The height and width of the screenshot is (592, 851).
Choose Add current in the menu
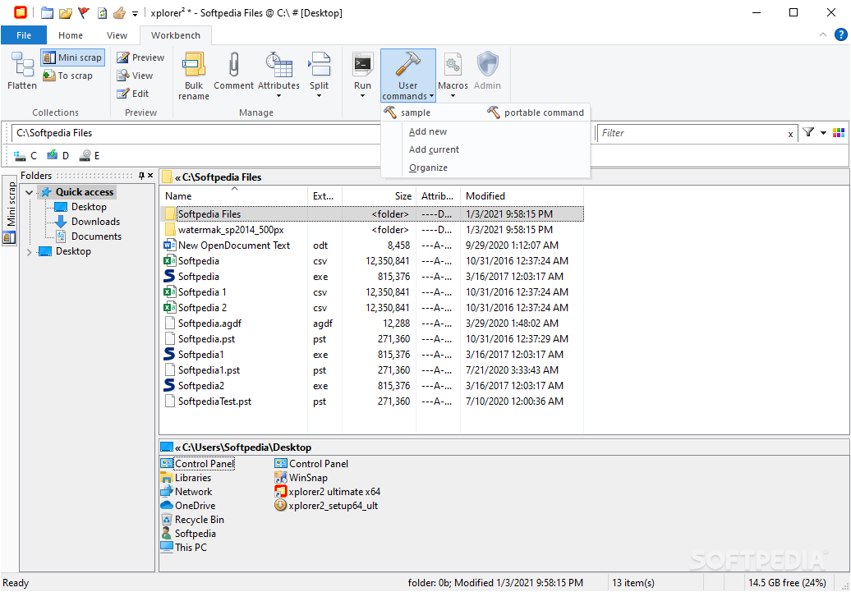(434, 149)
